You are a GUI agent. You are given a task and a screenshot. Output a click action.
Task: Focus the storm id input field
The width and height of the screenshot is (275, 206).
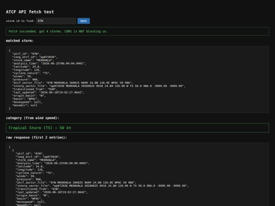tap(56, 21)
